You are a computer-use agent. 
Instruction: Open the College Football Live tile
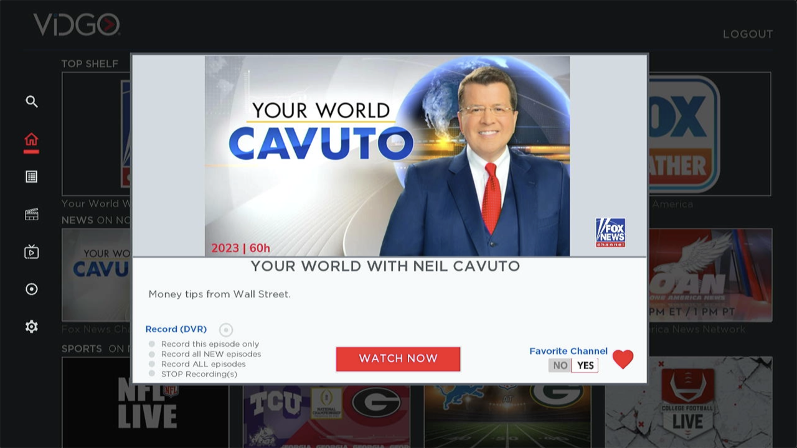point(688,402)
